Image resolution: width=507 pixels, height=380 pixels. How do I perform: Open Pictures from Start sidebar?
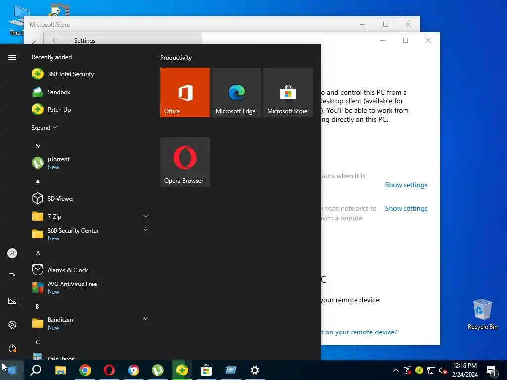pos(12,301)
